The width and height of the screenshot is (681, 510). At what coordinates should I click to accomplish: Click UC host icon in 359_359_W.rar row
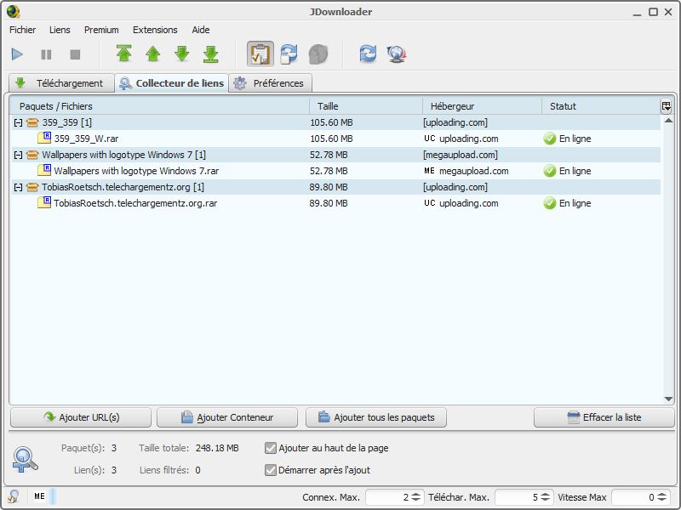click(x=430, y=139)
